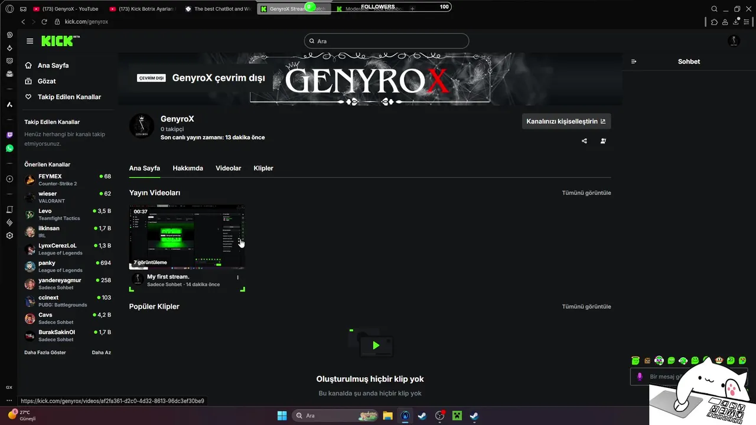
Task: Open ccinext recommended channel
Action: click(67, 301)
